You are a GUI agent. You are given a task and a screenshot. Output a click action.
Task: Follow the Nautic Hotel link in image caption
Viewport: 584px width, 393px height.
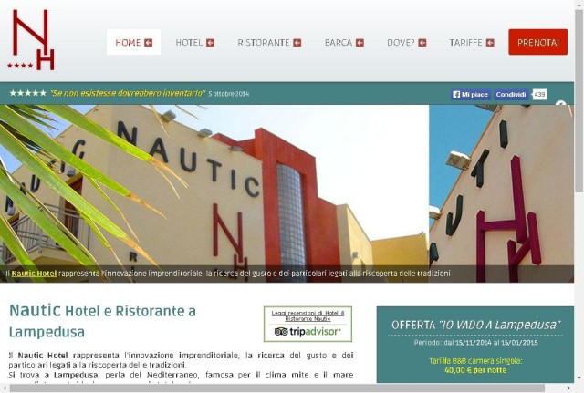tap(35, 274)
